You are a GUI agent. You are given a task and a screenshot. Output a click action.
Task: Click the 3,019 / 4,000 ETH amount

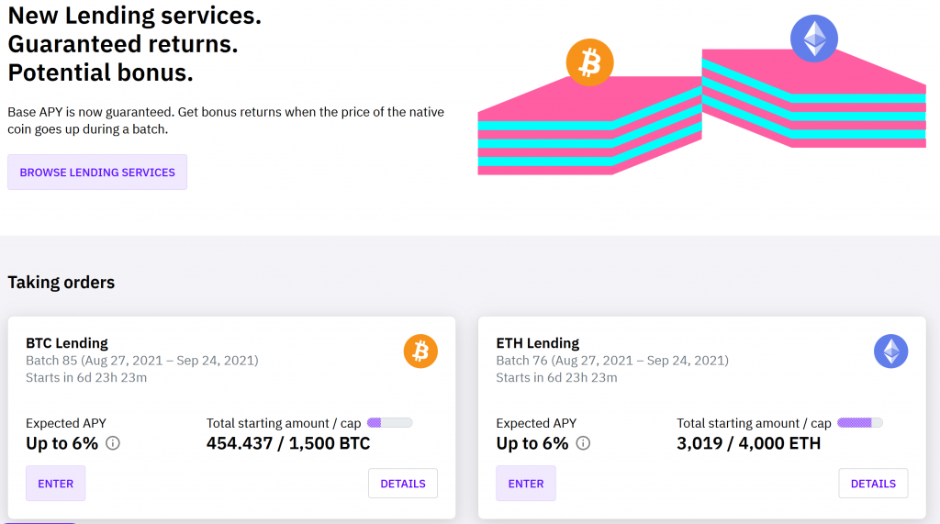[749, 443]
